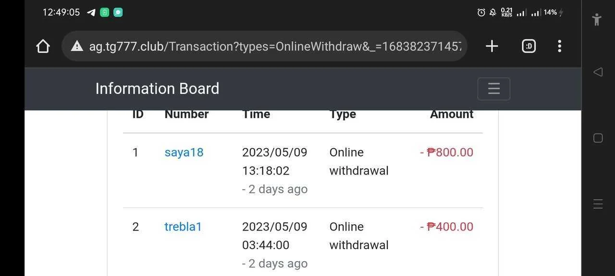Open the Telegram notification icon in status bar
Screen dimensions: 615x276
[91, 12]
